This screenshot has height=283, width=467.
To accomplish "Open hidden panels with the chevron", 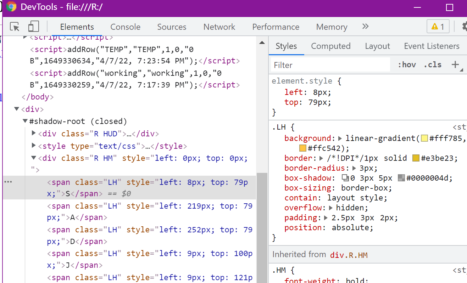I will [x=365, y=27].
